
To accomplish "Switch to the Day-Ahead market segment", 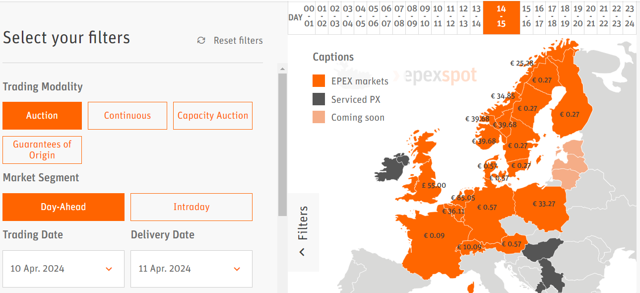I will point(64,207).
